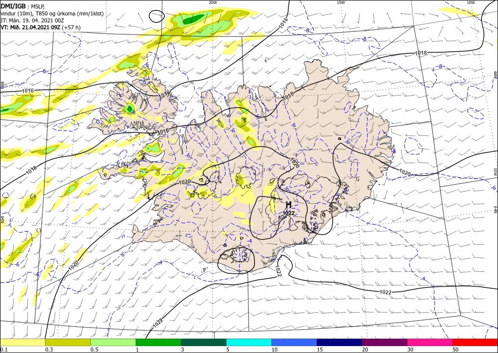Click the legend value '15'
This screenshot has height=353, width=498.
(x=320, y=350)
